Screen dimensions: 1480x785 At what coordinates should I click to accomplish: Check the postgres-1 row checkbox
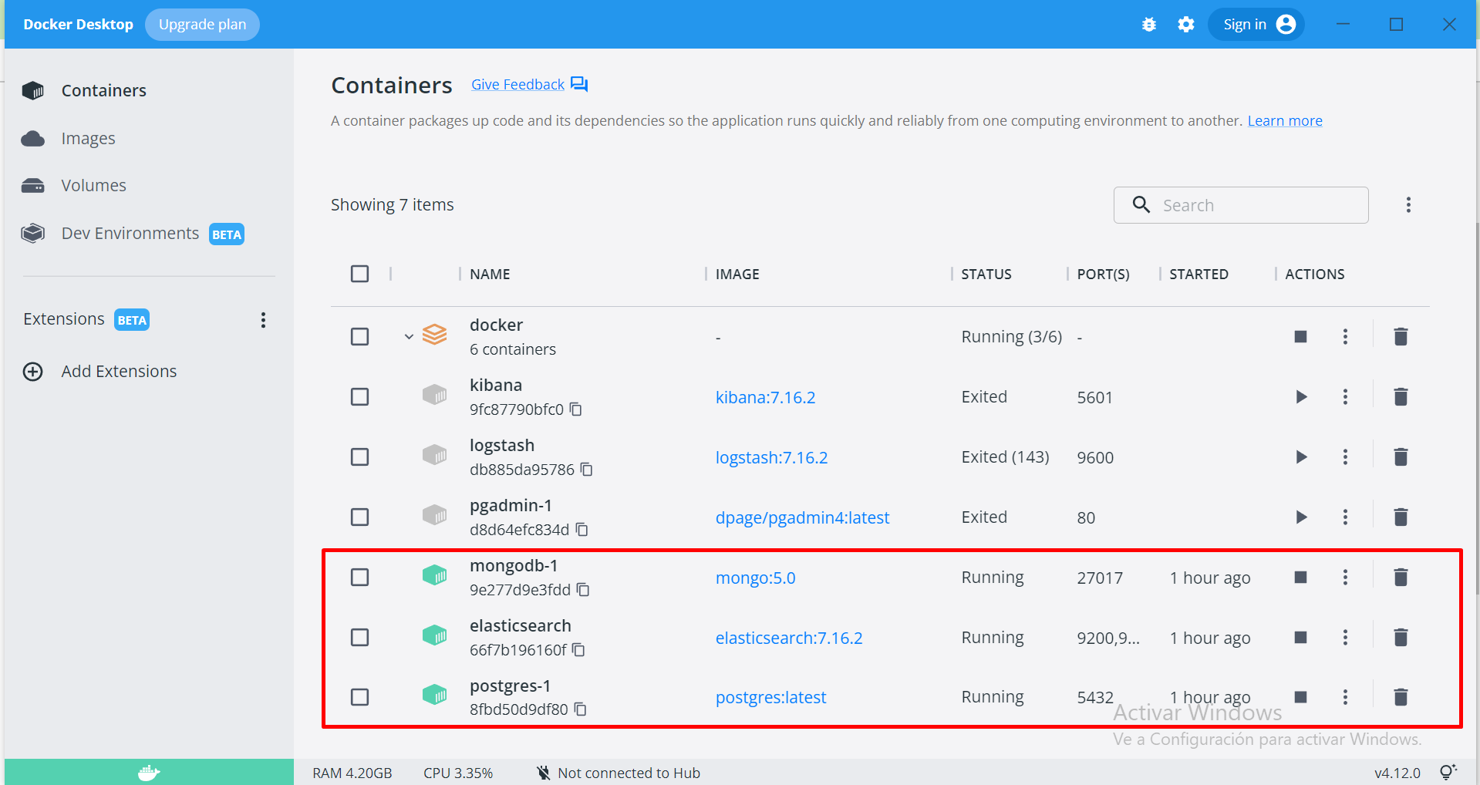pos(359,697)
